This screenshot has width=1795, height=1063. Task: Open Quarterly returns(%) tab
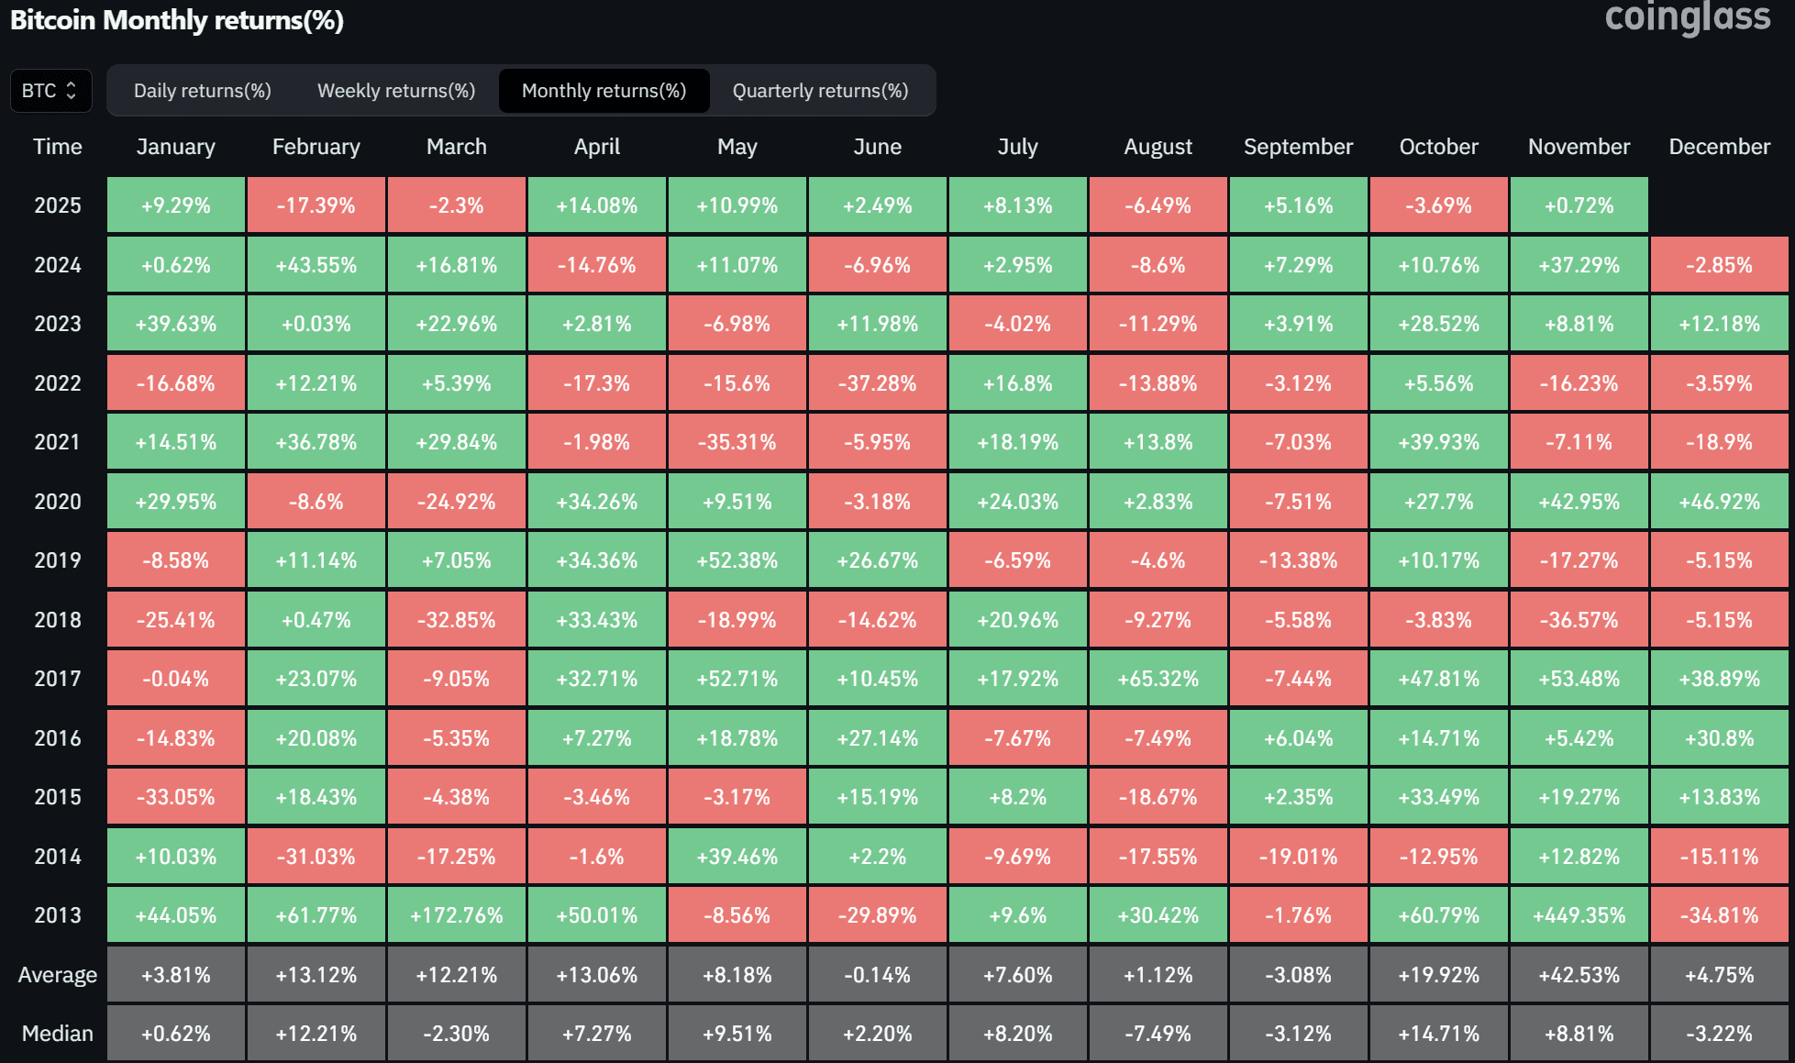820,91
